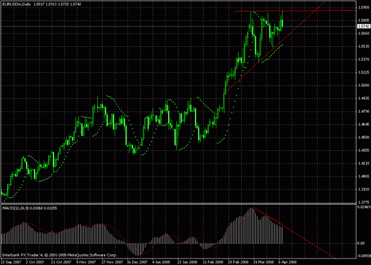The height and width of the screenshot is (265, 371).
Task: Click date label 8 Apr 2008
Action: [287, 262]
